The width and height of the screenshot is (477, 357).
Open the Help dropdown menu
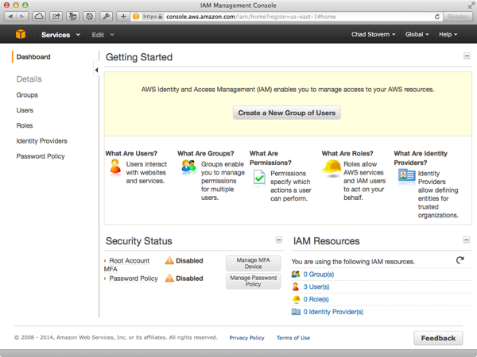pyautogui.click(x=448, y=34)
